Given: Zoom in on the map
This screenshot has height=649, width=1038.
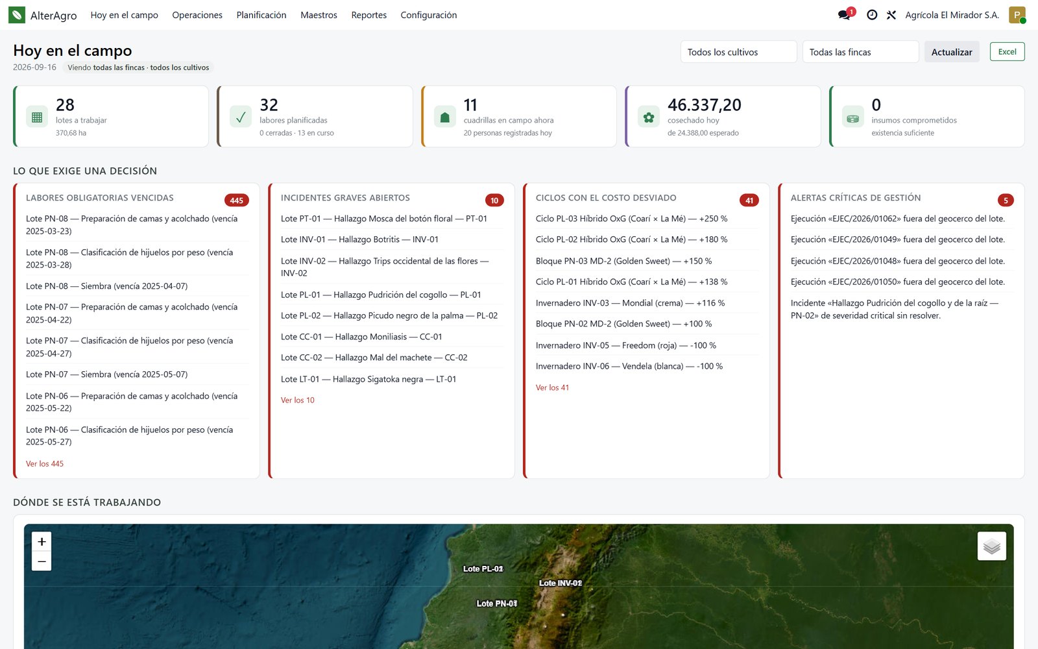Looking at the screenshot, I should [42, 541].
